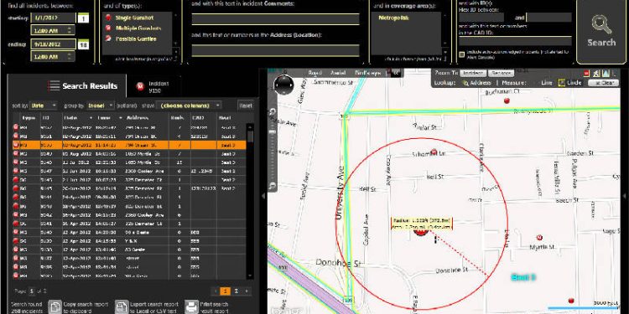Go to results page 2
The width and height of the screenshot is (629, 314).
click(237, 291)
